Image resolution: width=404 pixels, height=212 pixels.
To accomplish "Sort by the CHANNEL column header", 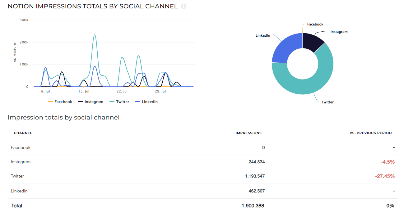I will pyautogui.click(x=23, y=133).
